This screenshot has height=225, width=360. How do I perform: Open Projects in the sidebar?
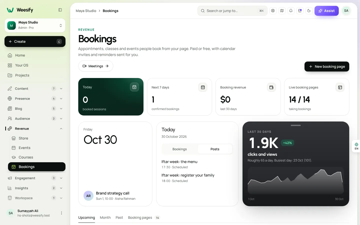coord(35,75)
